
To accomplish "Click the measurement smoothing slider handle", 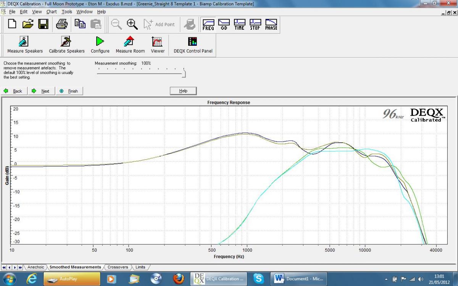I will tap(184, 73).
